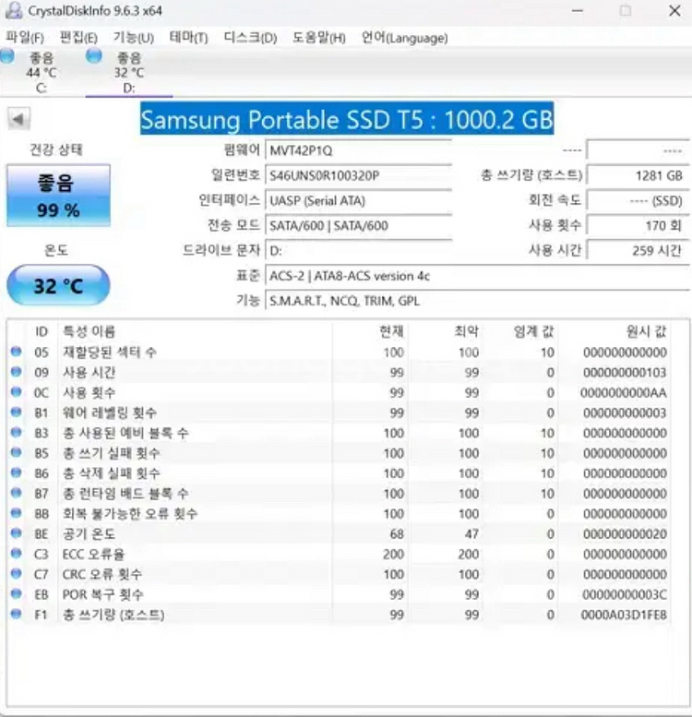
Task: Click status icon of attribute BB
Action: [17, 512]
